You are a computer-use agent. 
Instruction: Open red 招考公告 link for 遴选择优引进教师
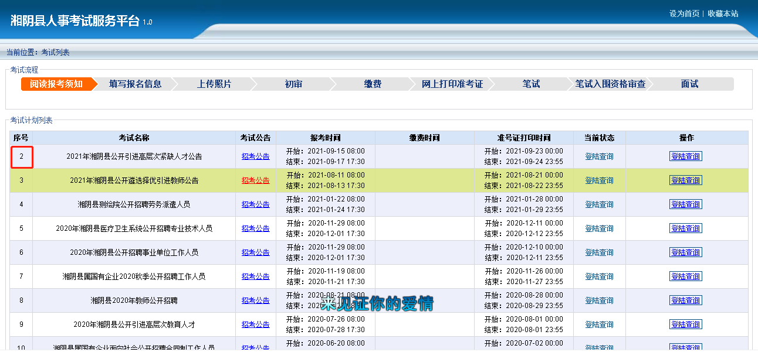(255, 180)
